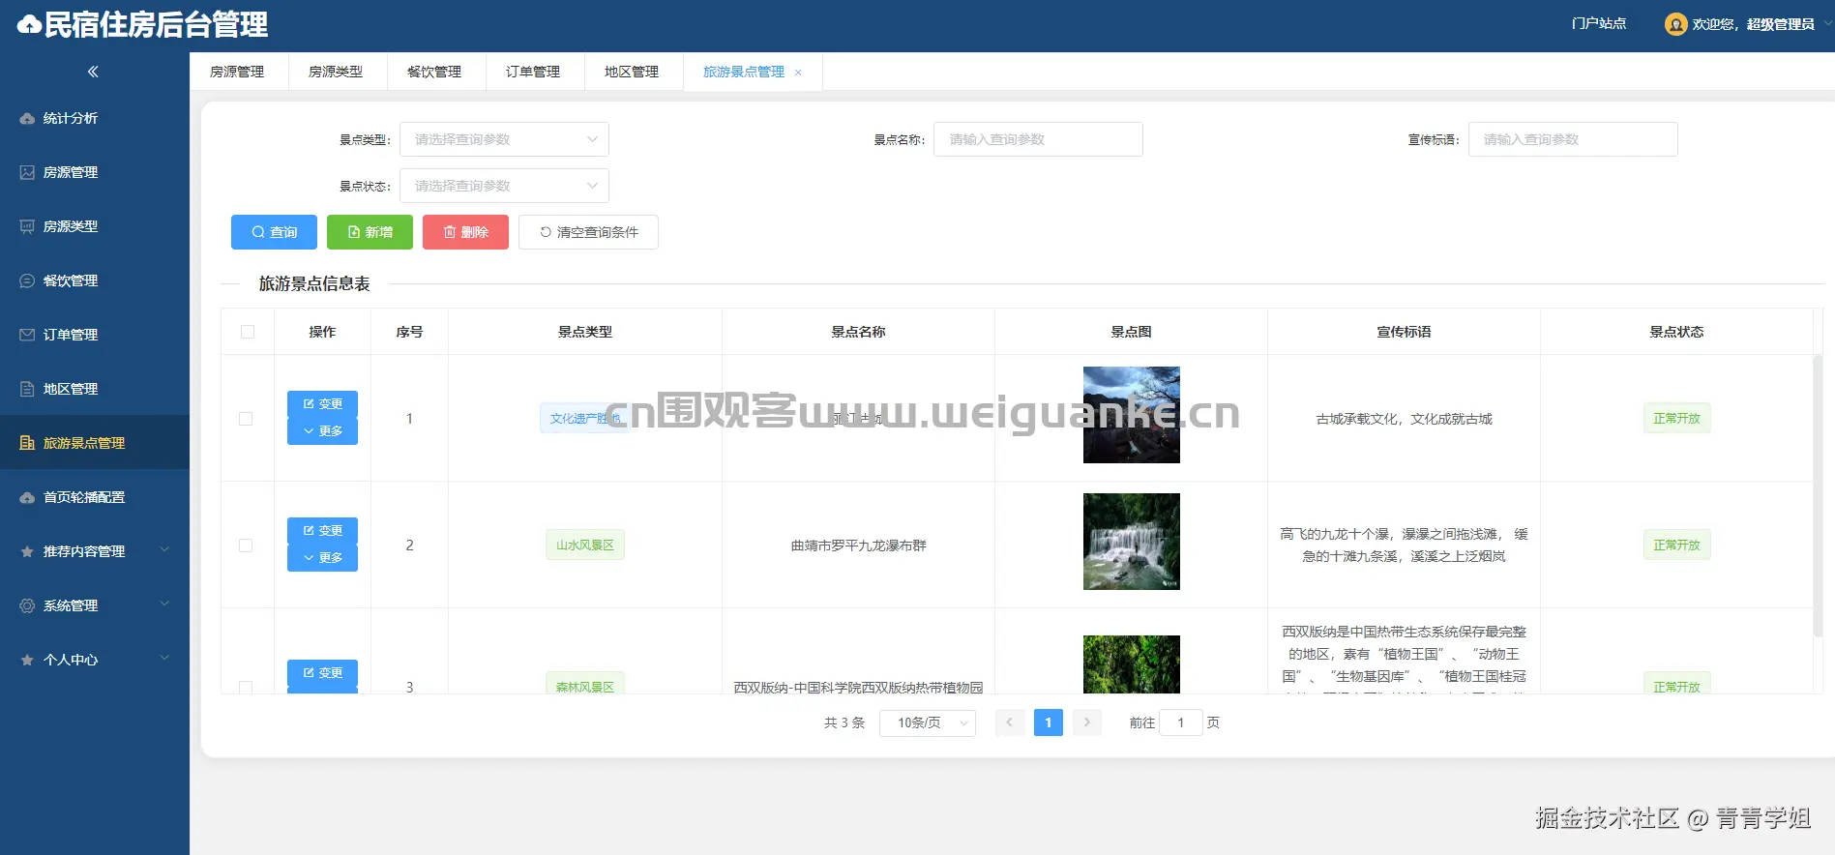Click the 旅游景点管理 building icon in sidebar
This screenshot has height=855, width=1835.
27,443
